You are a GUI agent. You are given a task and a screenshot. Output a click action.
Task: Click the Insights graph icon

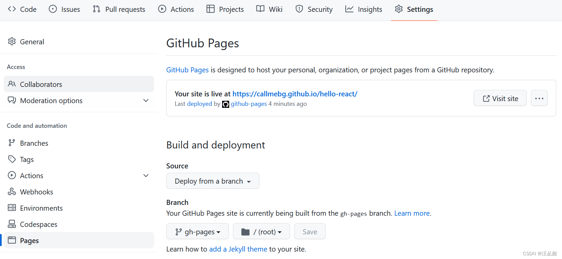click(x=349, y=9)
